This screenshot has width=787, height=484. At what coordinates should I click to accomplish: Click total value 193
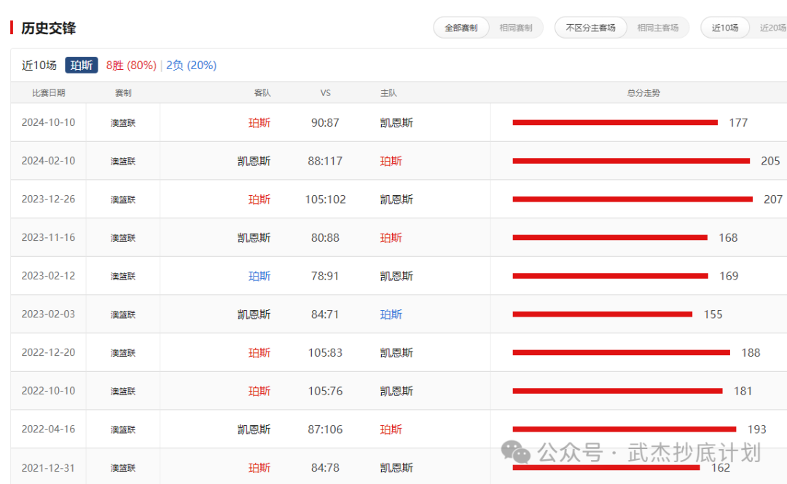point(757,429)
